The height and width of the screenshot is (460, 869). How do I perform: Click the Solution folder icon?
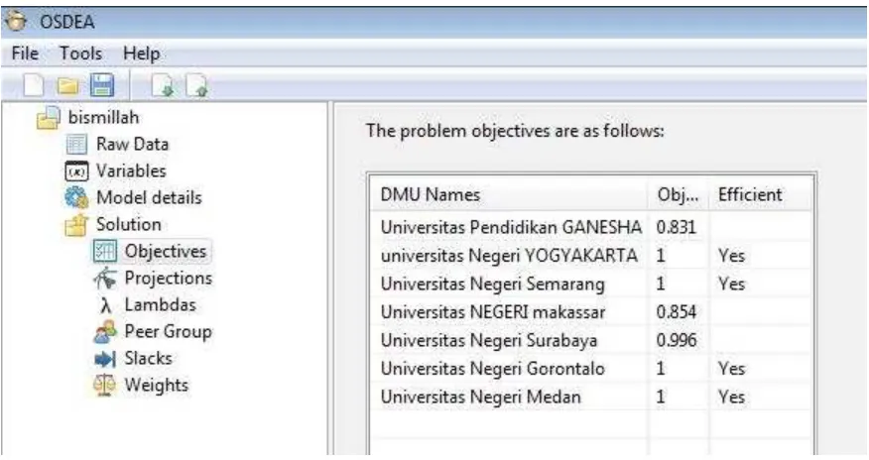76,225
